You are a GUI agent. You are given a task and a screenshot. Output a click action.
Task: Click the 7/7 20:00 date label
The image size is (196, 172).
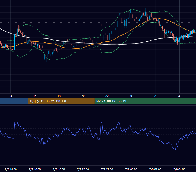tap(83, 169)
